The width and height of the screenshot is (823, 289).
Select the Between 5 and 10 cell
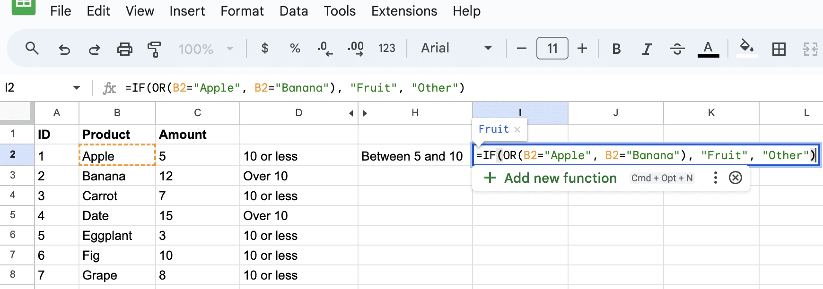point(415,156)
